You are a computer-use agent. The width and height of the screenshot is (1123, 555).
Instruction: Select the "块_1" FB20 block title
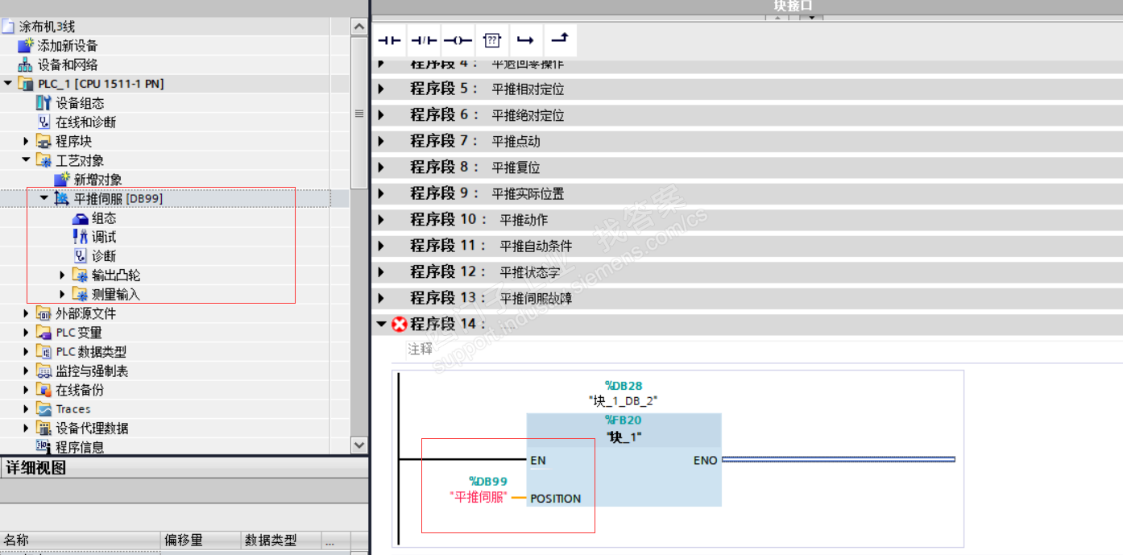click(624, 437)
